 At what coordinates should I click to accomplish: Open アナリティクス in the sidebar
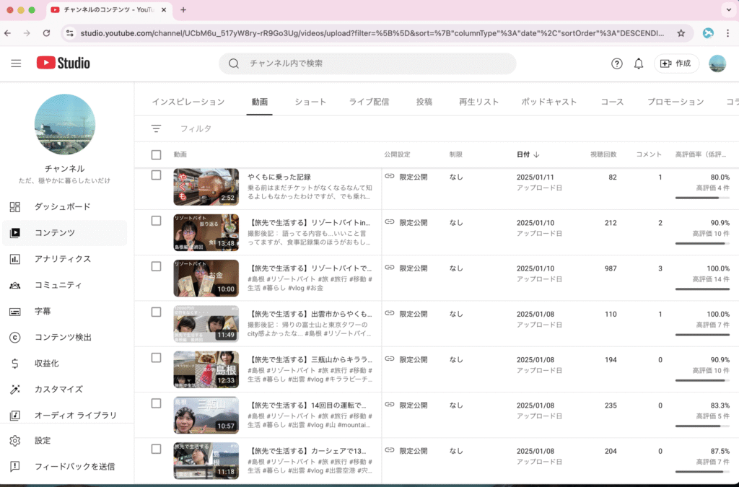(63, 259)
